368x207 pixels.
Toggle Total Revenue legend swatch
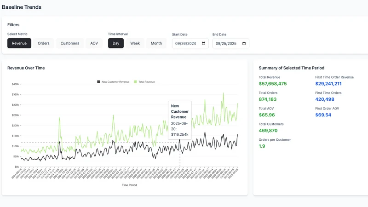[135, 82]
